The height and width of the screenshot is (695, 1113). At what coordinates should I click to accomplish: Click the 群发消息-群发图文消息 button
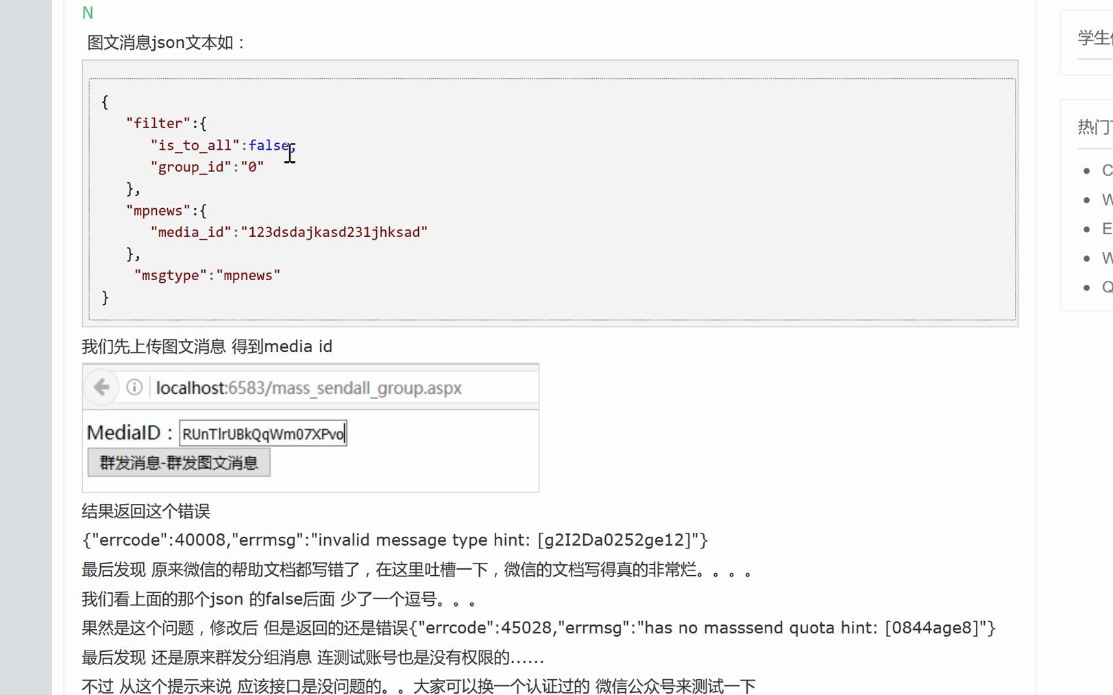[179, 463]
